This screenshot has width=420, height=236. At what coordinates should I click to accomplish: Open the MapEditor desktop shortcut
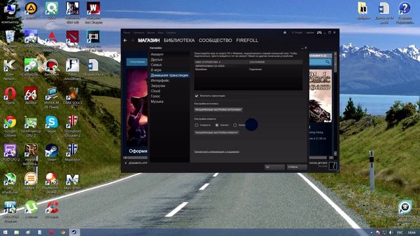coord(73,153)
